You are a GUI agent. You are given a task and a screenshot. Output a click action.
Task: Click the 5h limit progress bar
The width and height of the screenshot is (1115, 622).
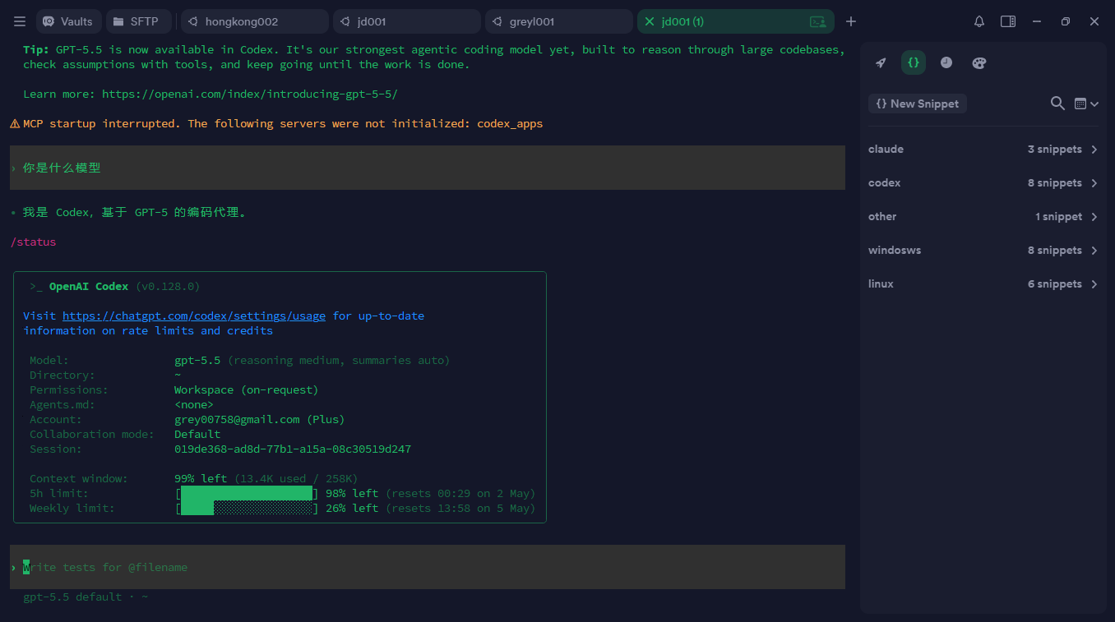click(x=247, y=494)
